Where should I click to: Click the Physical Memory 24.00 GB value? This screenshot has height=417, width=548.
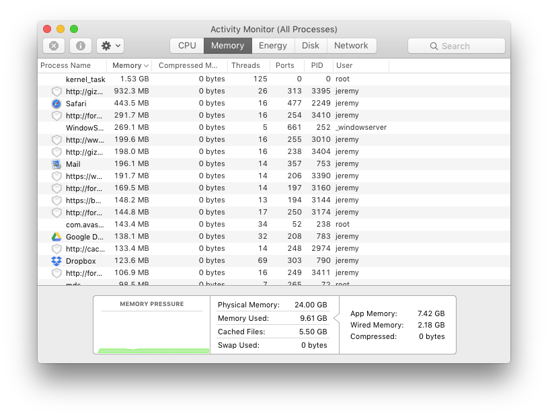[311, 305]
